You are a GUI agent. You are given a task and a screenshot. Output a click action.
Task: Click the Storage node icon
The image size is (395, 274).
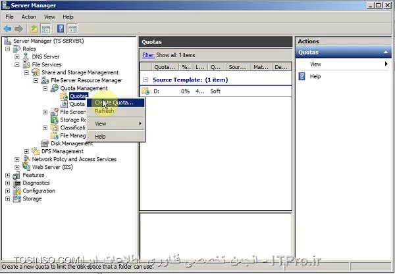pos(17,198)
